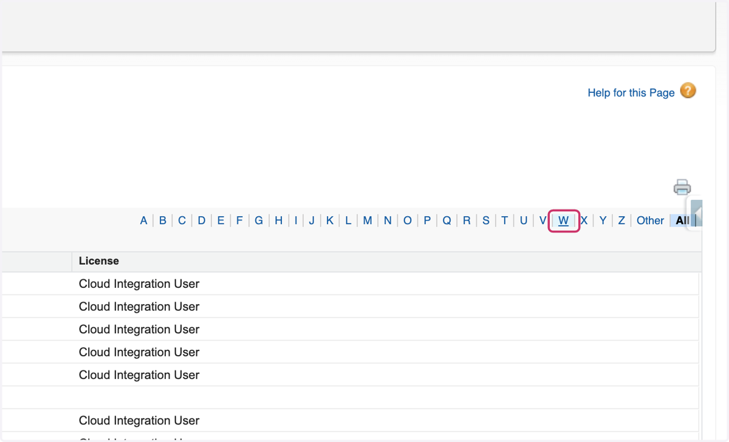The width and height of the screenshot is (729, 442).
Task: Filter the list by letter D
Action: pyautogui.click(x=202, y=220)
